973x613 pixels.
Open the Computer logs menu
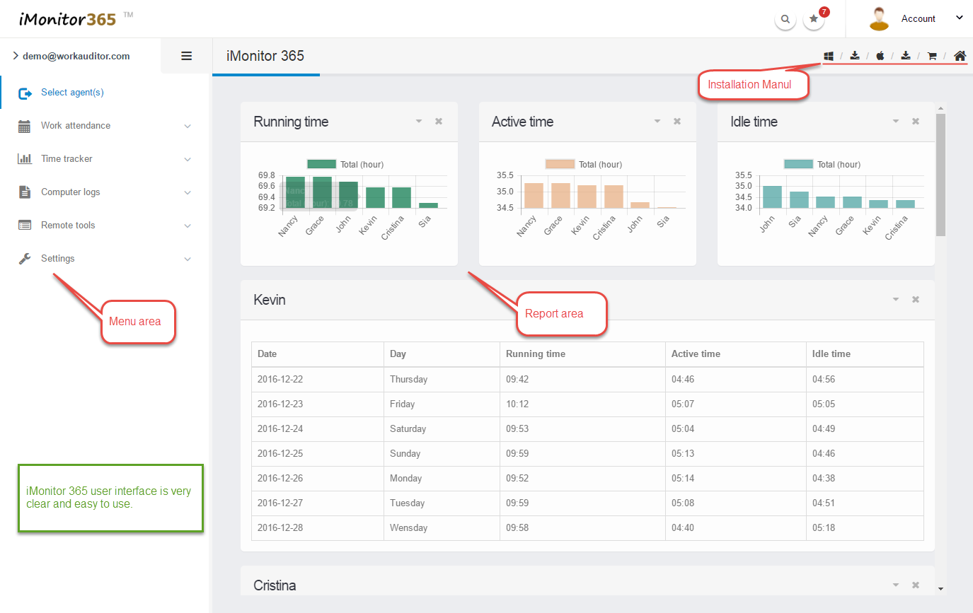click(x=71, y=192)
